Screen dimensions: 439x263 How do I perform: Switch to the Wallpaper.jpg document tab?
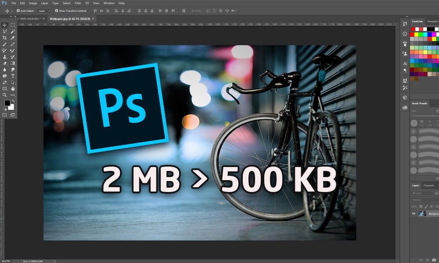click(70, 19)
